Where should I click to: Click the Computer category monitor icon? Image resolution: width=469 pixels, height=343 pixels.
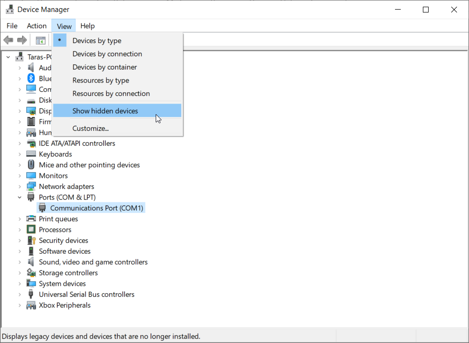(x=31, y=89)
